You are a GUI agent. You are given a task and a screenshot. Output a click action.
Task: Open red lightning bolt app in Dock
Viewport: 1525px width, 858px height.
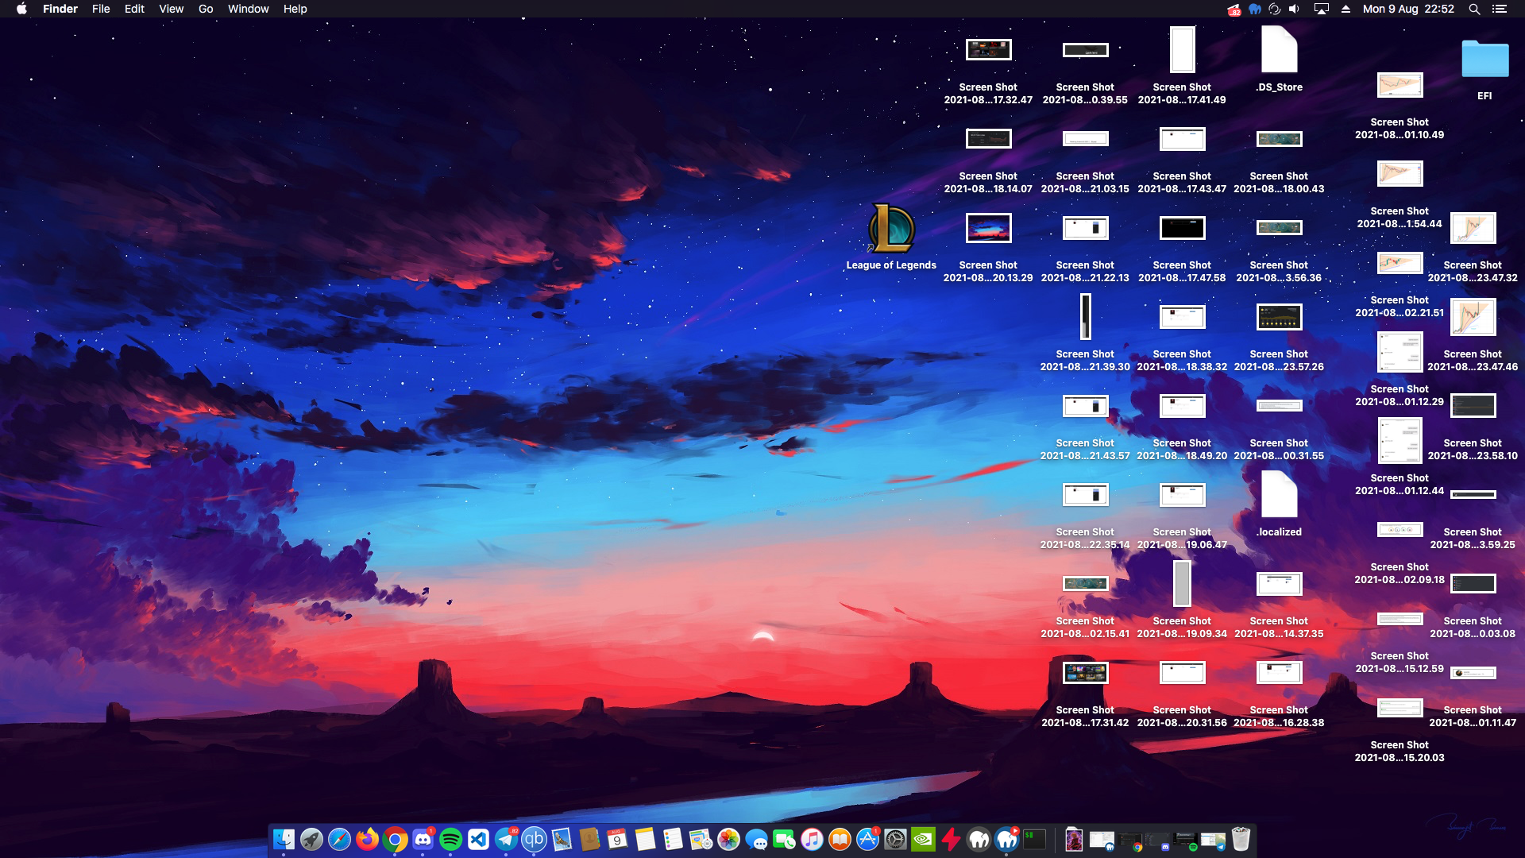point(951,839)
